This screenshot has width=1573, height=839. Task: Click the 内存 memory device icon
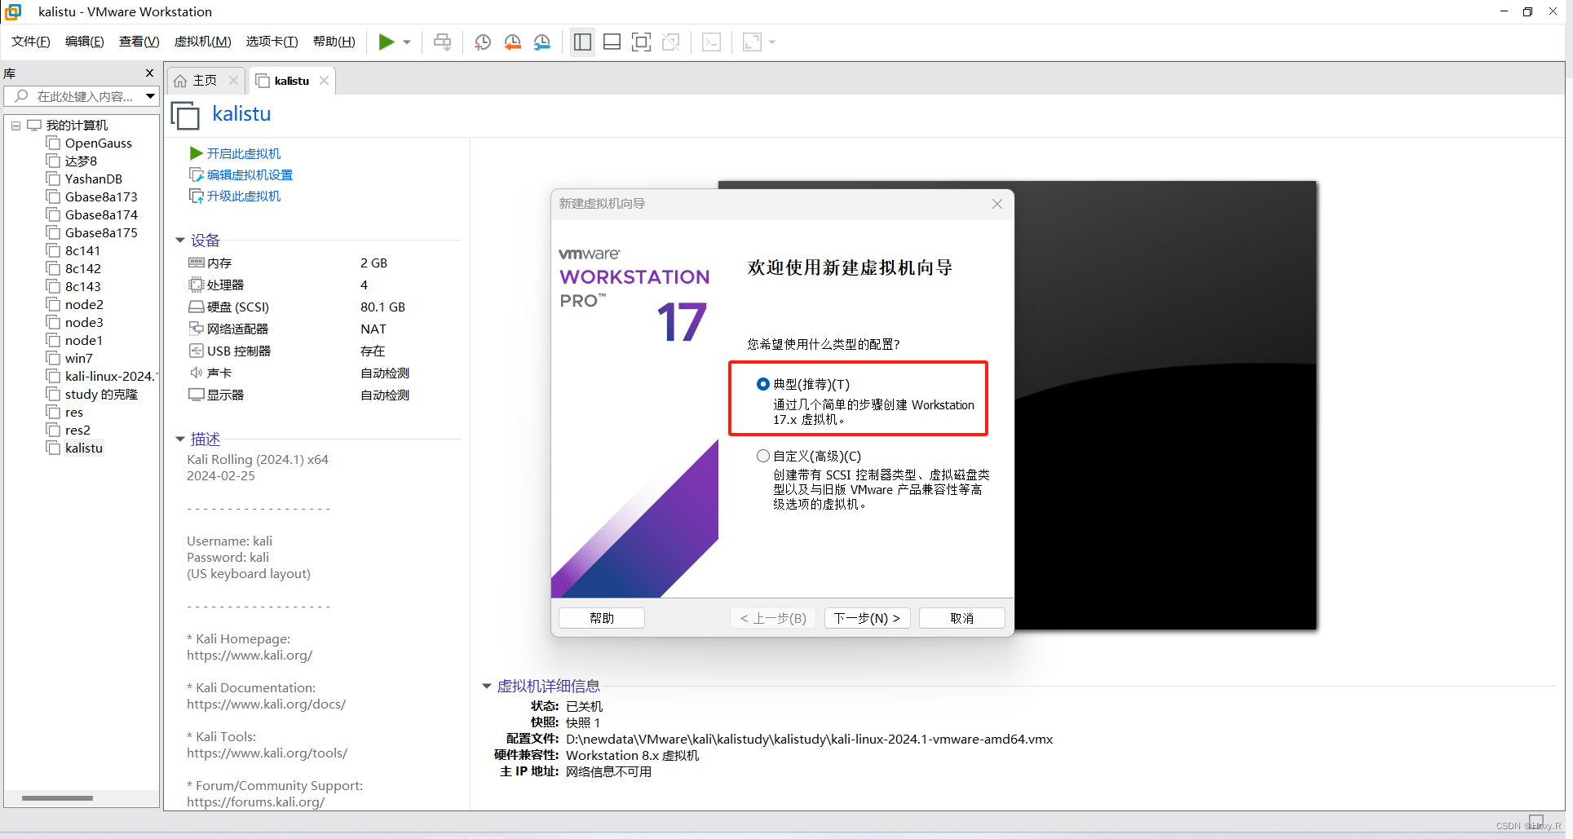click(x=196, y=263)
